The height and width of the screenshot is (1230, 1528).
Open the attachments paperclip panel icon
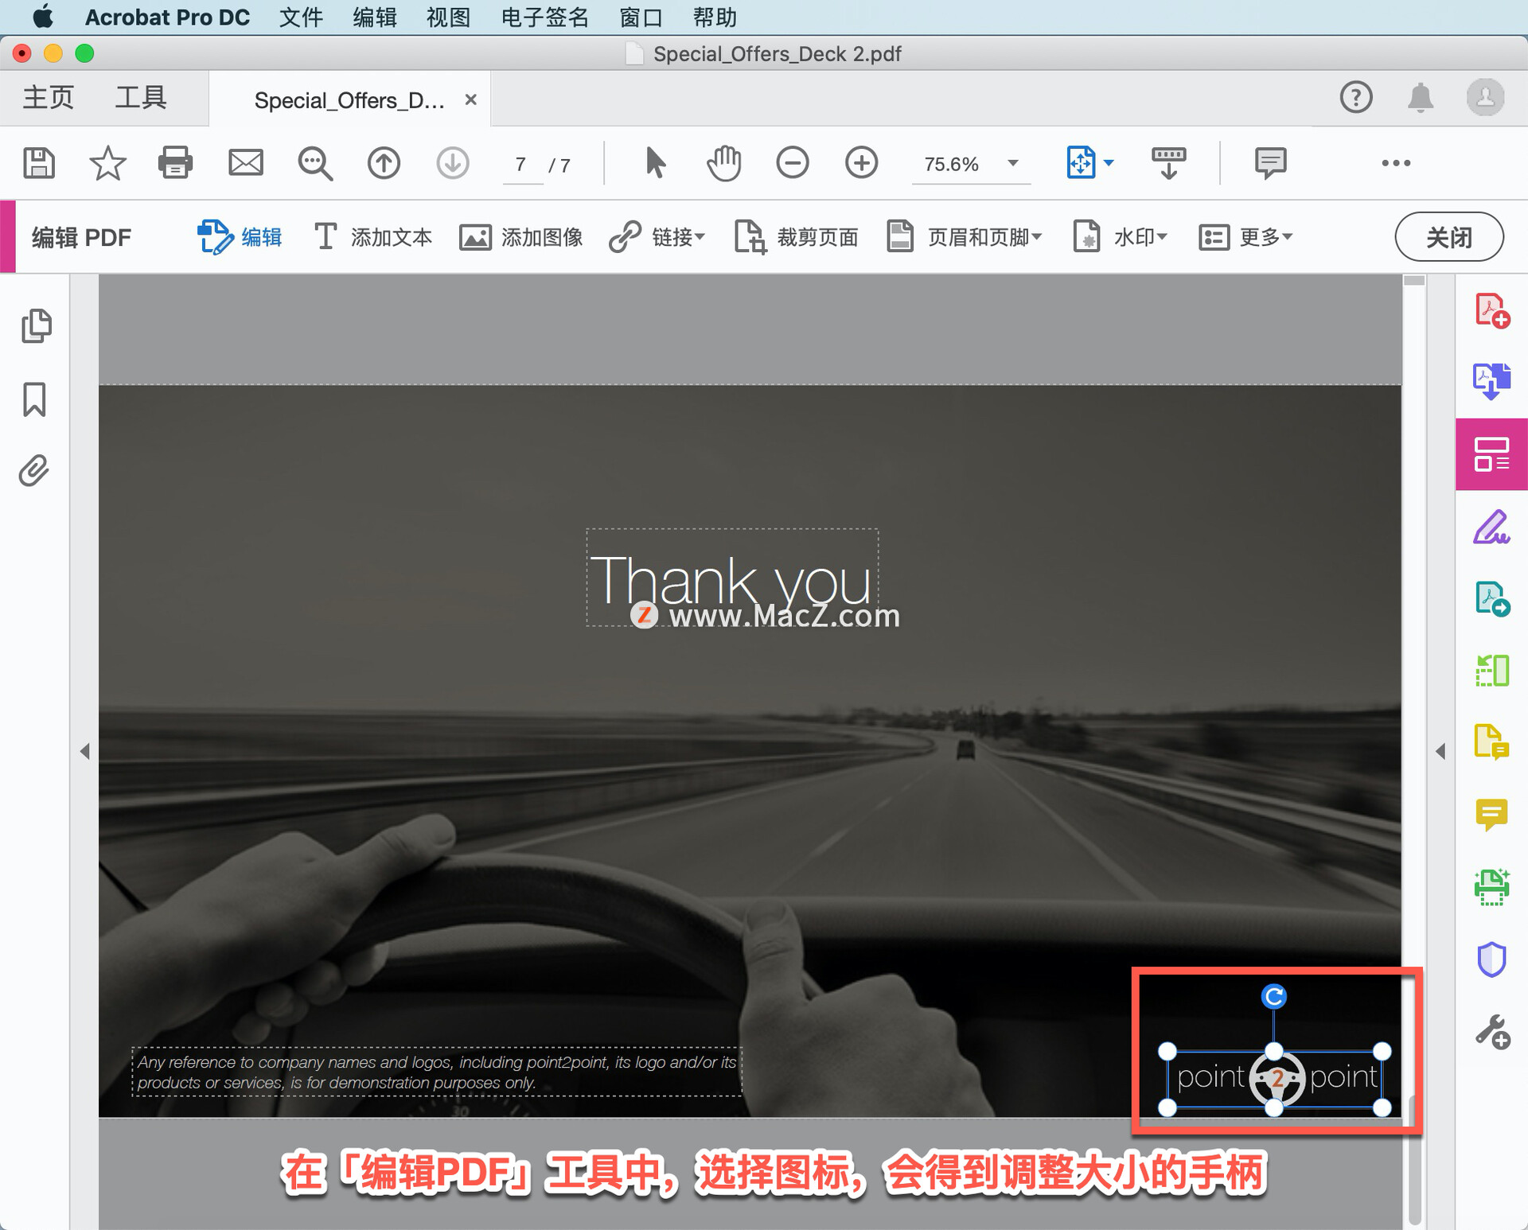(34, 471)
